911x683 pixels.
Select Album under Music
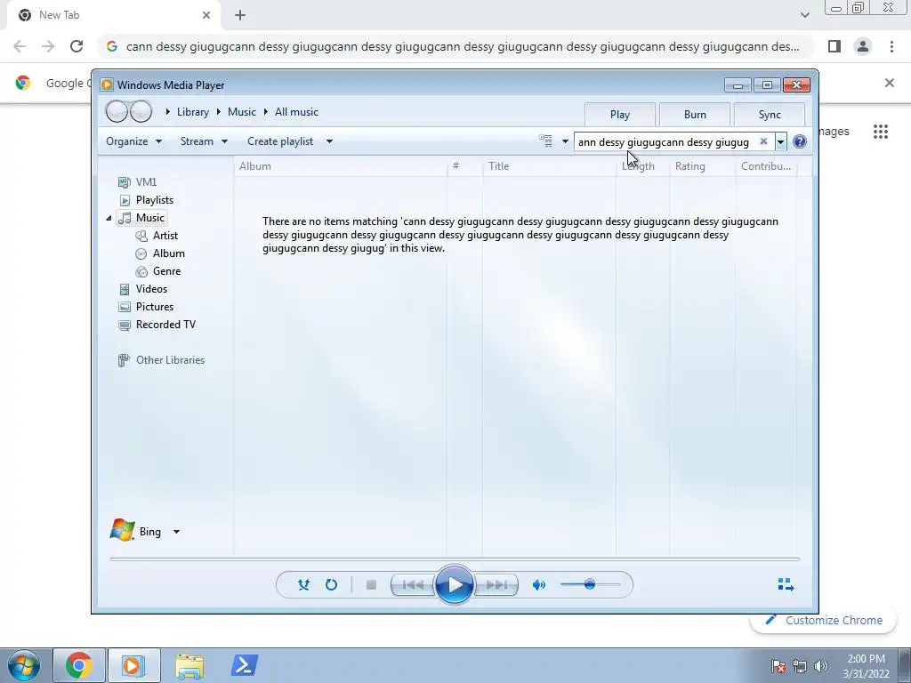pos(160,253)
